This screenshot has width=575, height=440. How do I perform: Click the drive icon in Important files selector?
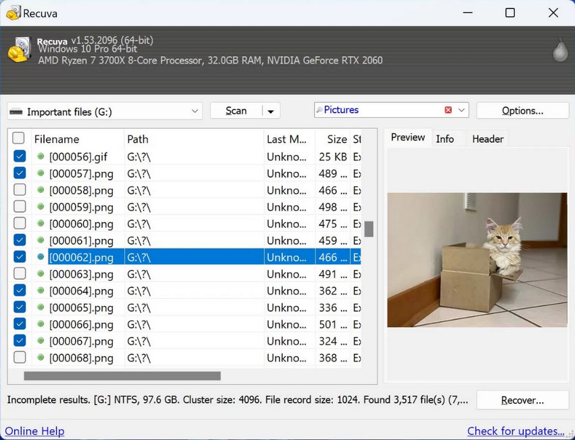pyautogui.click(x=16, y=112)
